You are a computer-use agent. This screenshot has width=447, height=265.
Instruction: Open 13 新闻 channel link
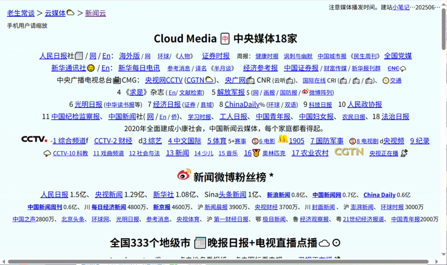177,153
